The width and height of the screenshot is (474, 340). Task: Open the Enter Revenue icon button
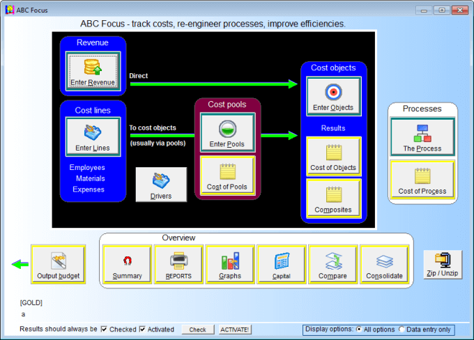93,71
